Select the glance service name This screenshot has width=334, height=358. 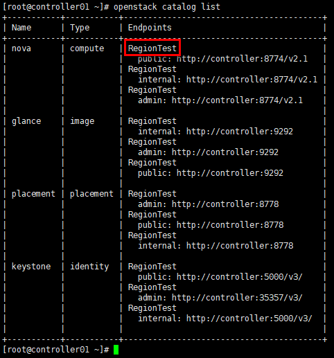pyautogui.click(x=26, y=121)
